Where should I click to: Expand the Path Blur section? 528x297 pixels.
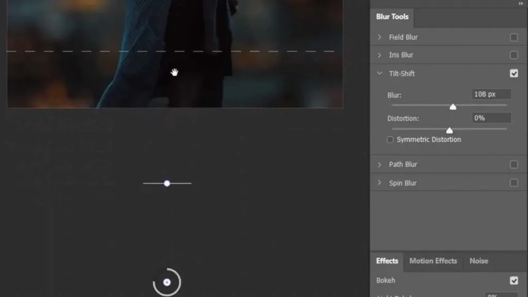tap(380, 164)
